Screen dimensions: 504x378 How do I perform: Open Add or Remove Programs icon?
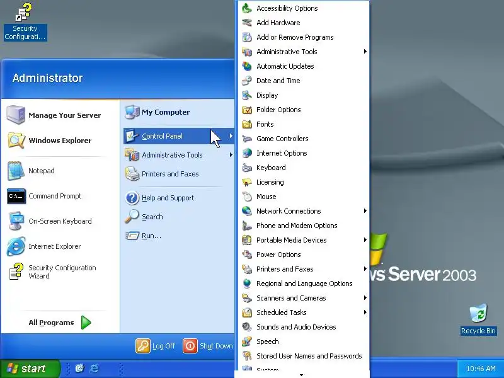247,37
